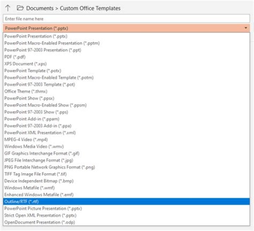Open Custom Office Templates breadcrumb
This screenshot has height=231, width=254.
click(x=90, y=8)
